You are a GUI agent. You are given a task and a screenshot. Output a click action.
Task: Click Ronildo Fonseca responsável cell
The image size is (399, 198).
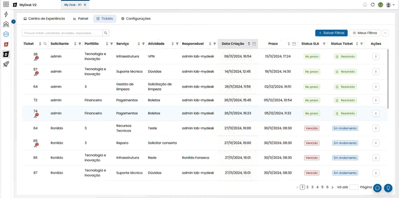(195, 157)
